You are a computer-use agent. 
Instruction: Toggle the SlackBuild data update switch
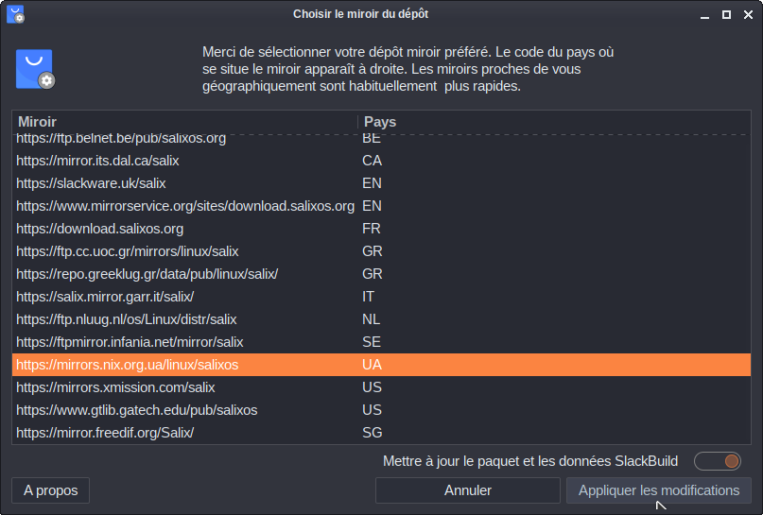click(x=718, y=461)
